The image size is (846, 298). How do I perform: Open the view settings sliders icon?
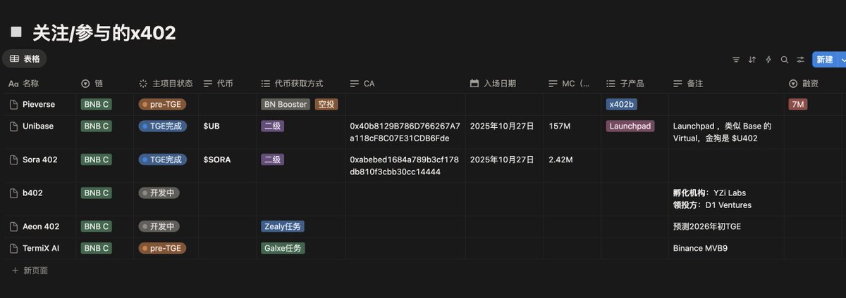(801, 60)
